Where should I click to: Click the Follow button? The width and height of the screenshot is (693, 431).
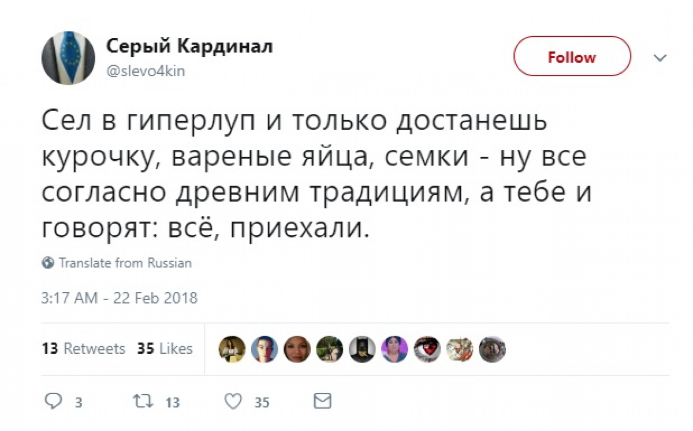pyautogui.click(x=572, y=56)
